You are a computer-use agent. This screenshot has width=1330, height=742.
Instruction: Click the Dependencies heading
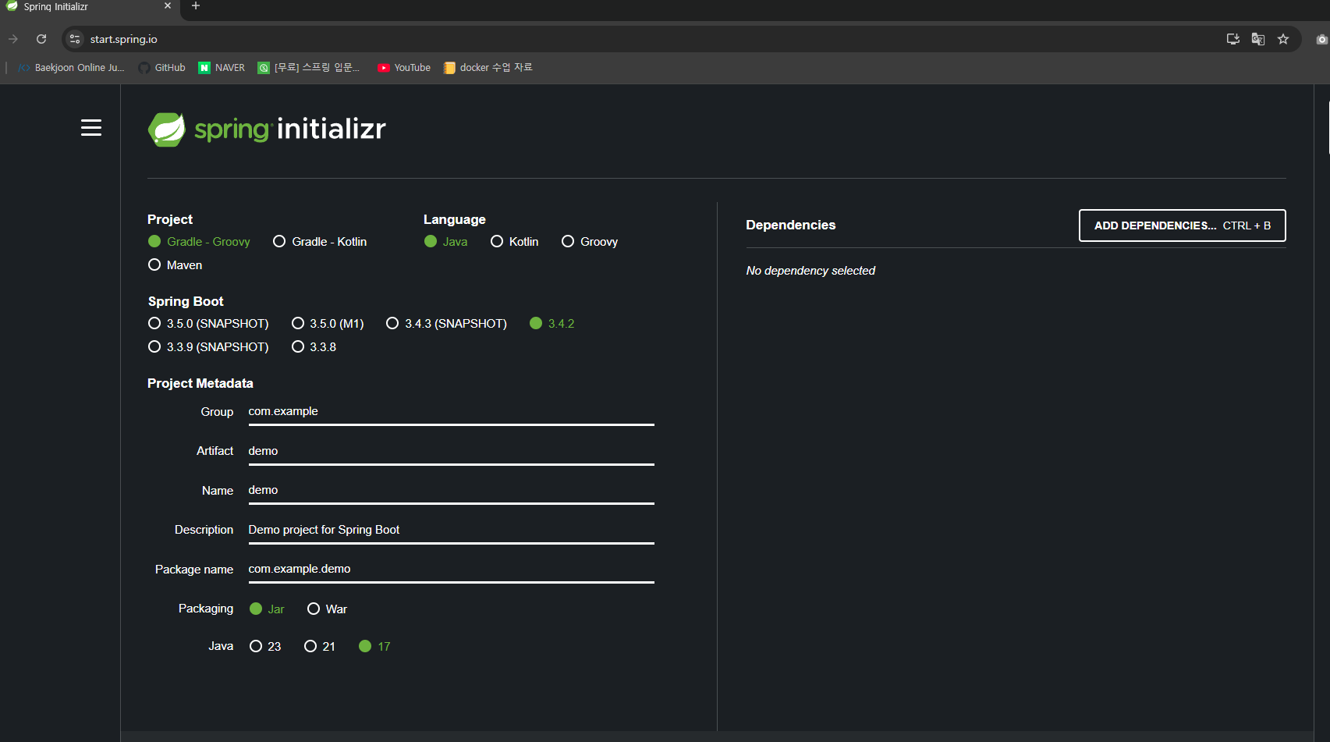(790, 225)
